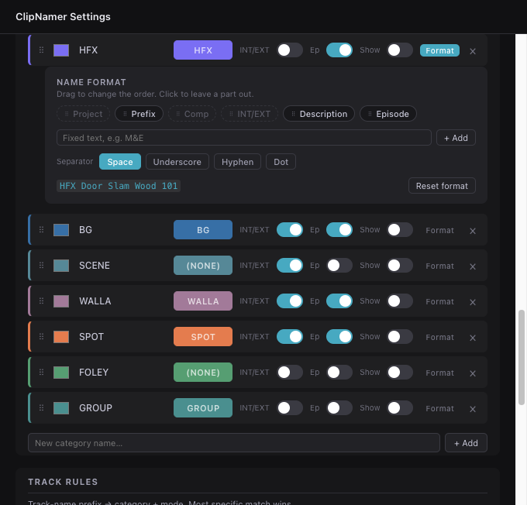The image size is (527, 505).
Task: Enable the Ep toggle on SCENE row
Action: pyautogui.click(x=339, y=266)
